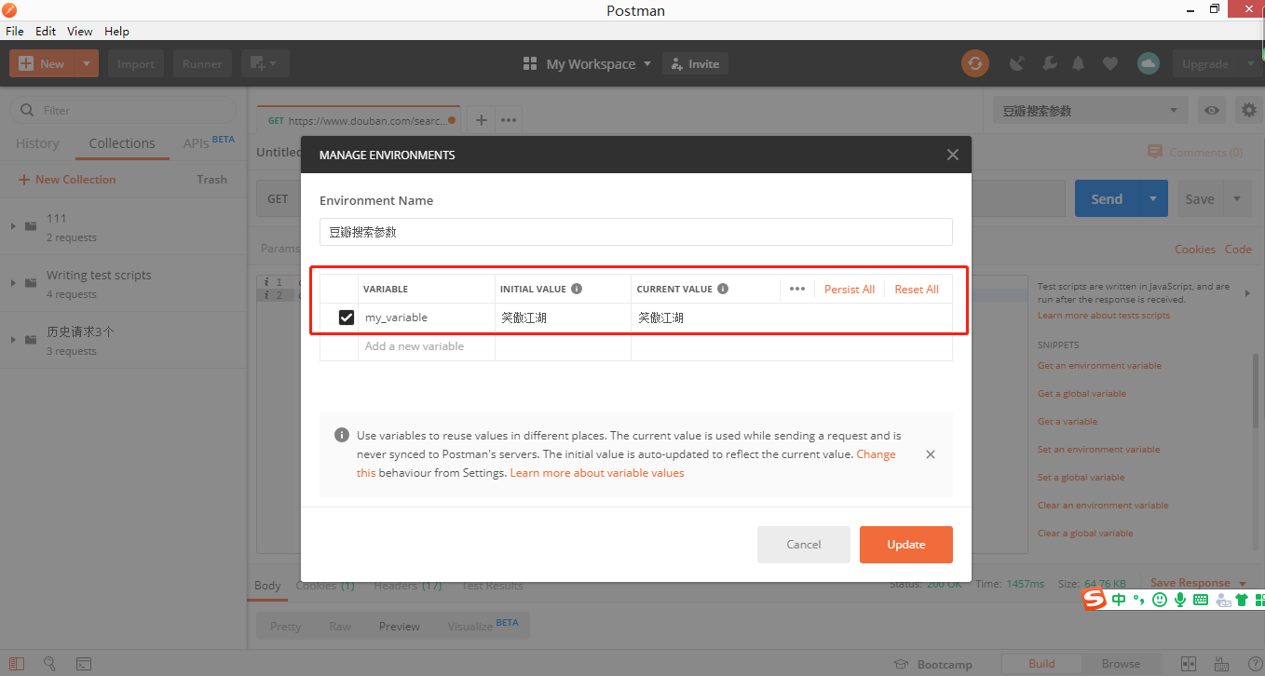This screenshot has height=676, width=1265.
Task: Click the heart icon in header
Action: 1109,64
